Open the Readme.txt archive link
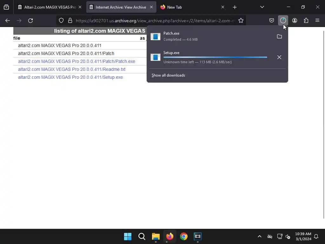Screen dimensions: 325x244 pos(72,69)
